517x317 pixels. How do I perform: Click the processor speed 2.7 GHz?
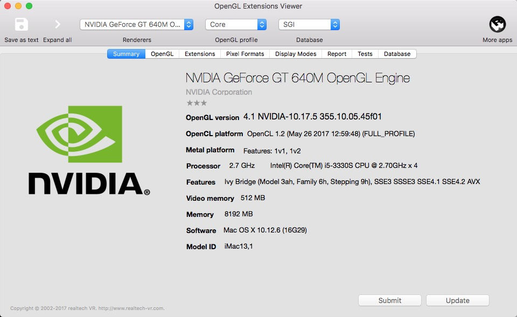click(x=242, y=165)
